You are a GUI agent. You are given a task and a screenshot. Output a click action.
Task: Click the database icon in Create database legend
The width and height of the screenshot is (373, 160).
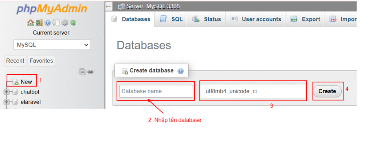pyautogui.click(x=125, y=71)
